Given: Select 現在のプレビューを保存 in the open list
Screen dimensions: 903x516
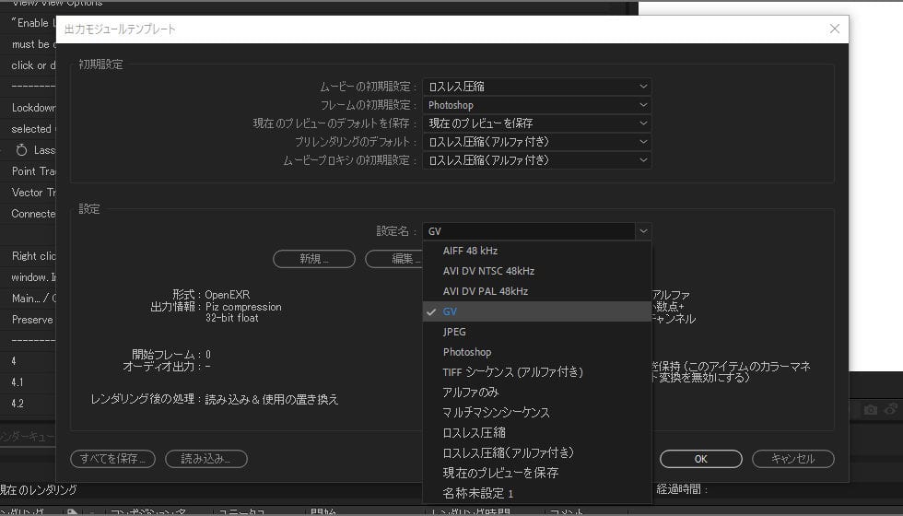Looking at the screenshot, I should point(536,473).
